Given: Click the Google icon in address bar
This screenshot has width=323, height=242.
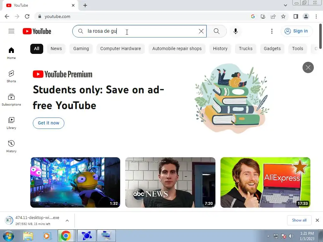Looking at the screenshot, I should [x=253, y=16].
